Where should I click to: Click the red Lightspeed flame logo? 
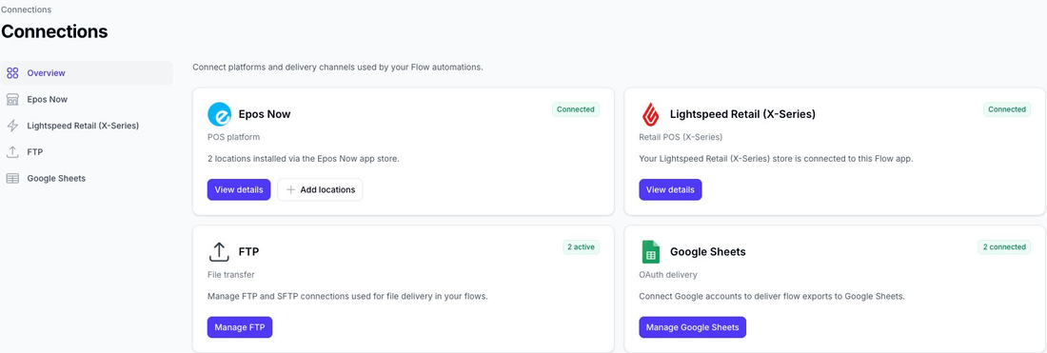[x=650, y=114]
